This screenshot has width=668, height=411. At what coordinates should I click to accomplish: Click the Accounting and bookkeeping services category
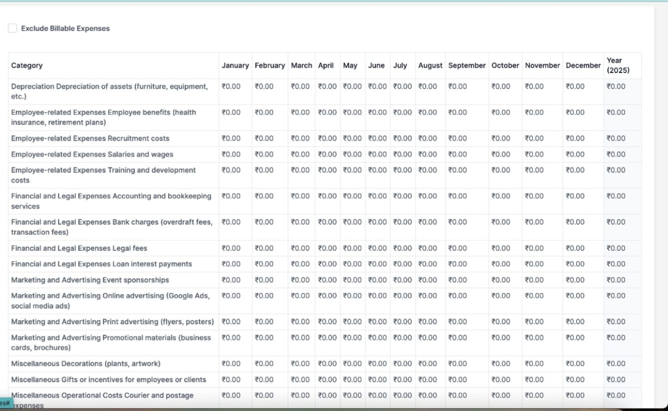click(x=111, y=201)
